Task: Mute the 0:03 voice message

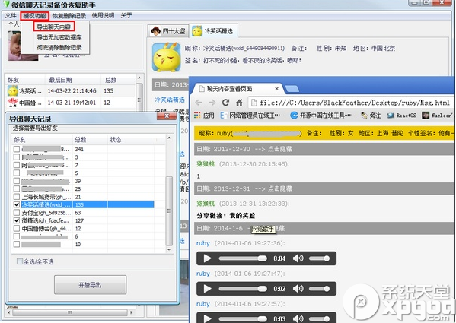Action: point(298,319)
